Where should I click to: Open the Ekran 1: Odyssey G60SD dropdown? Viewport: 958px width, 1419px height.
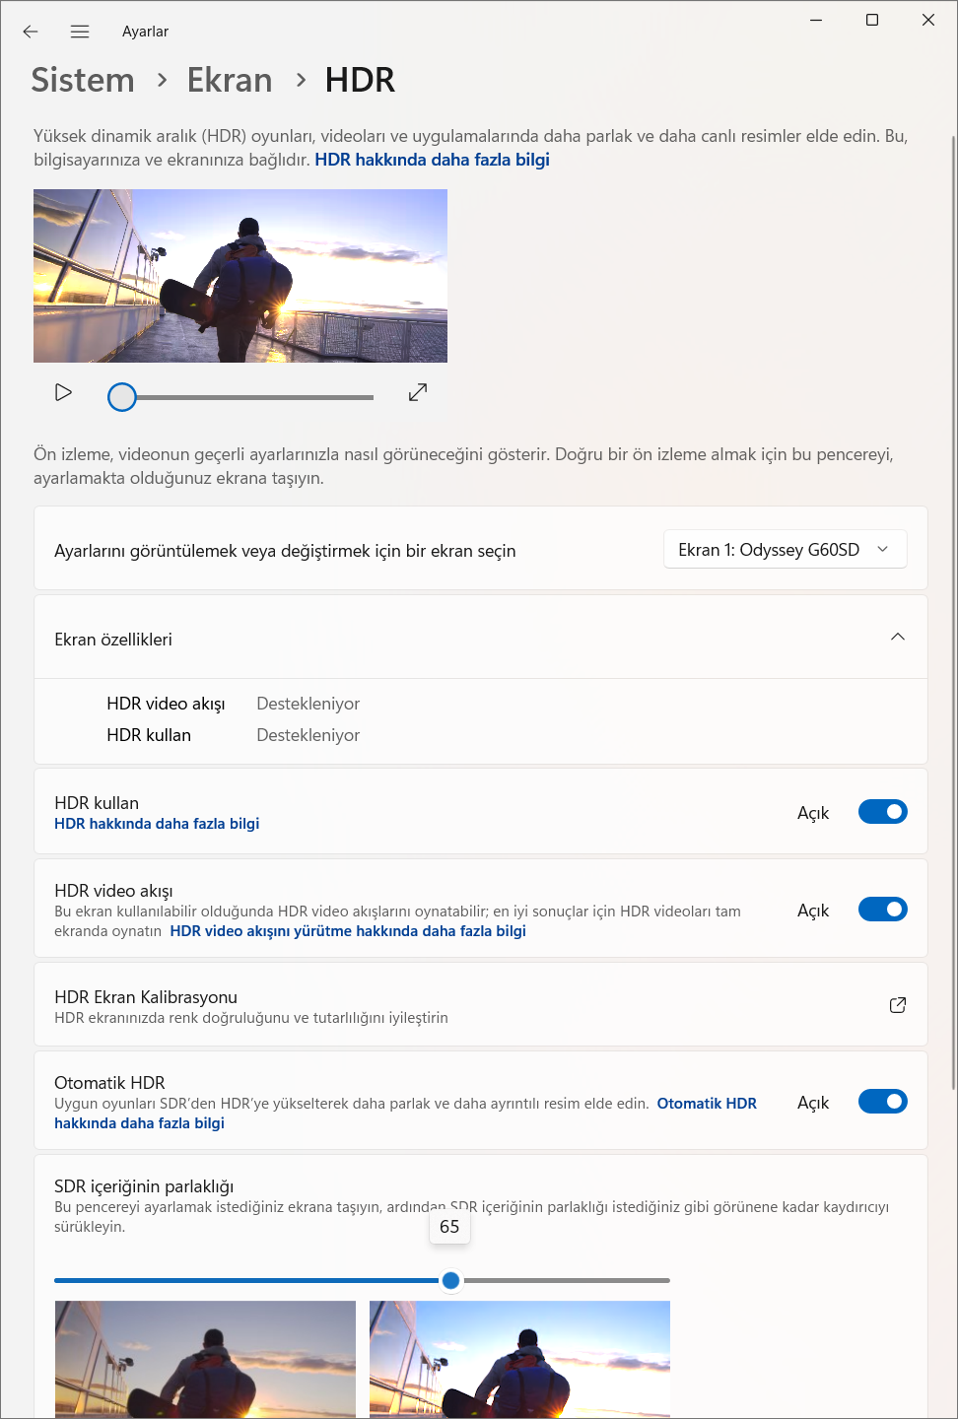click(785, 550)
